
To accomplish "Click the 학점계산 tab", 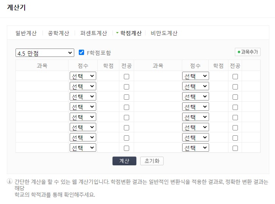I will coord(131,33).
